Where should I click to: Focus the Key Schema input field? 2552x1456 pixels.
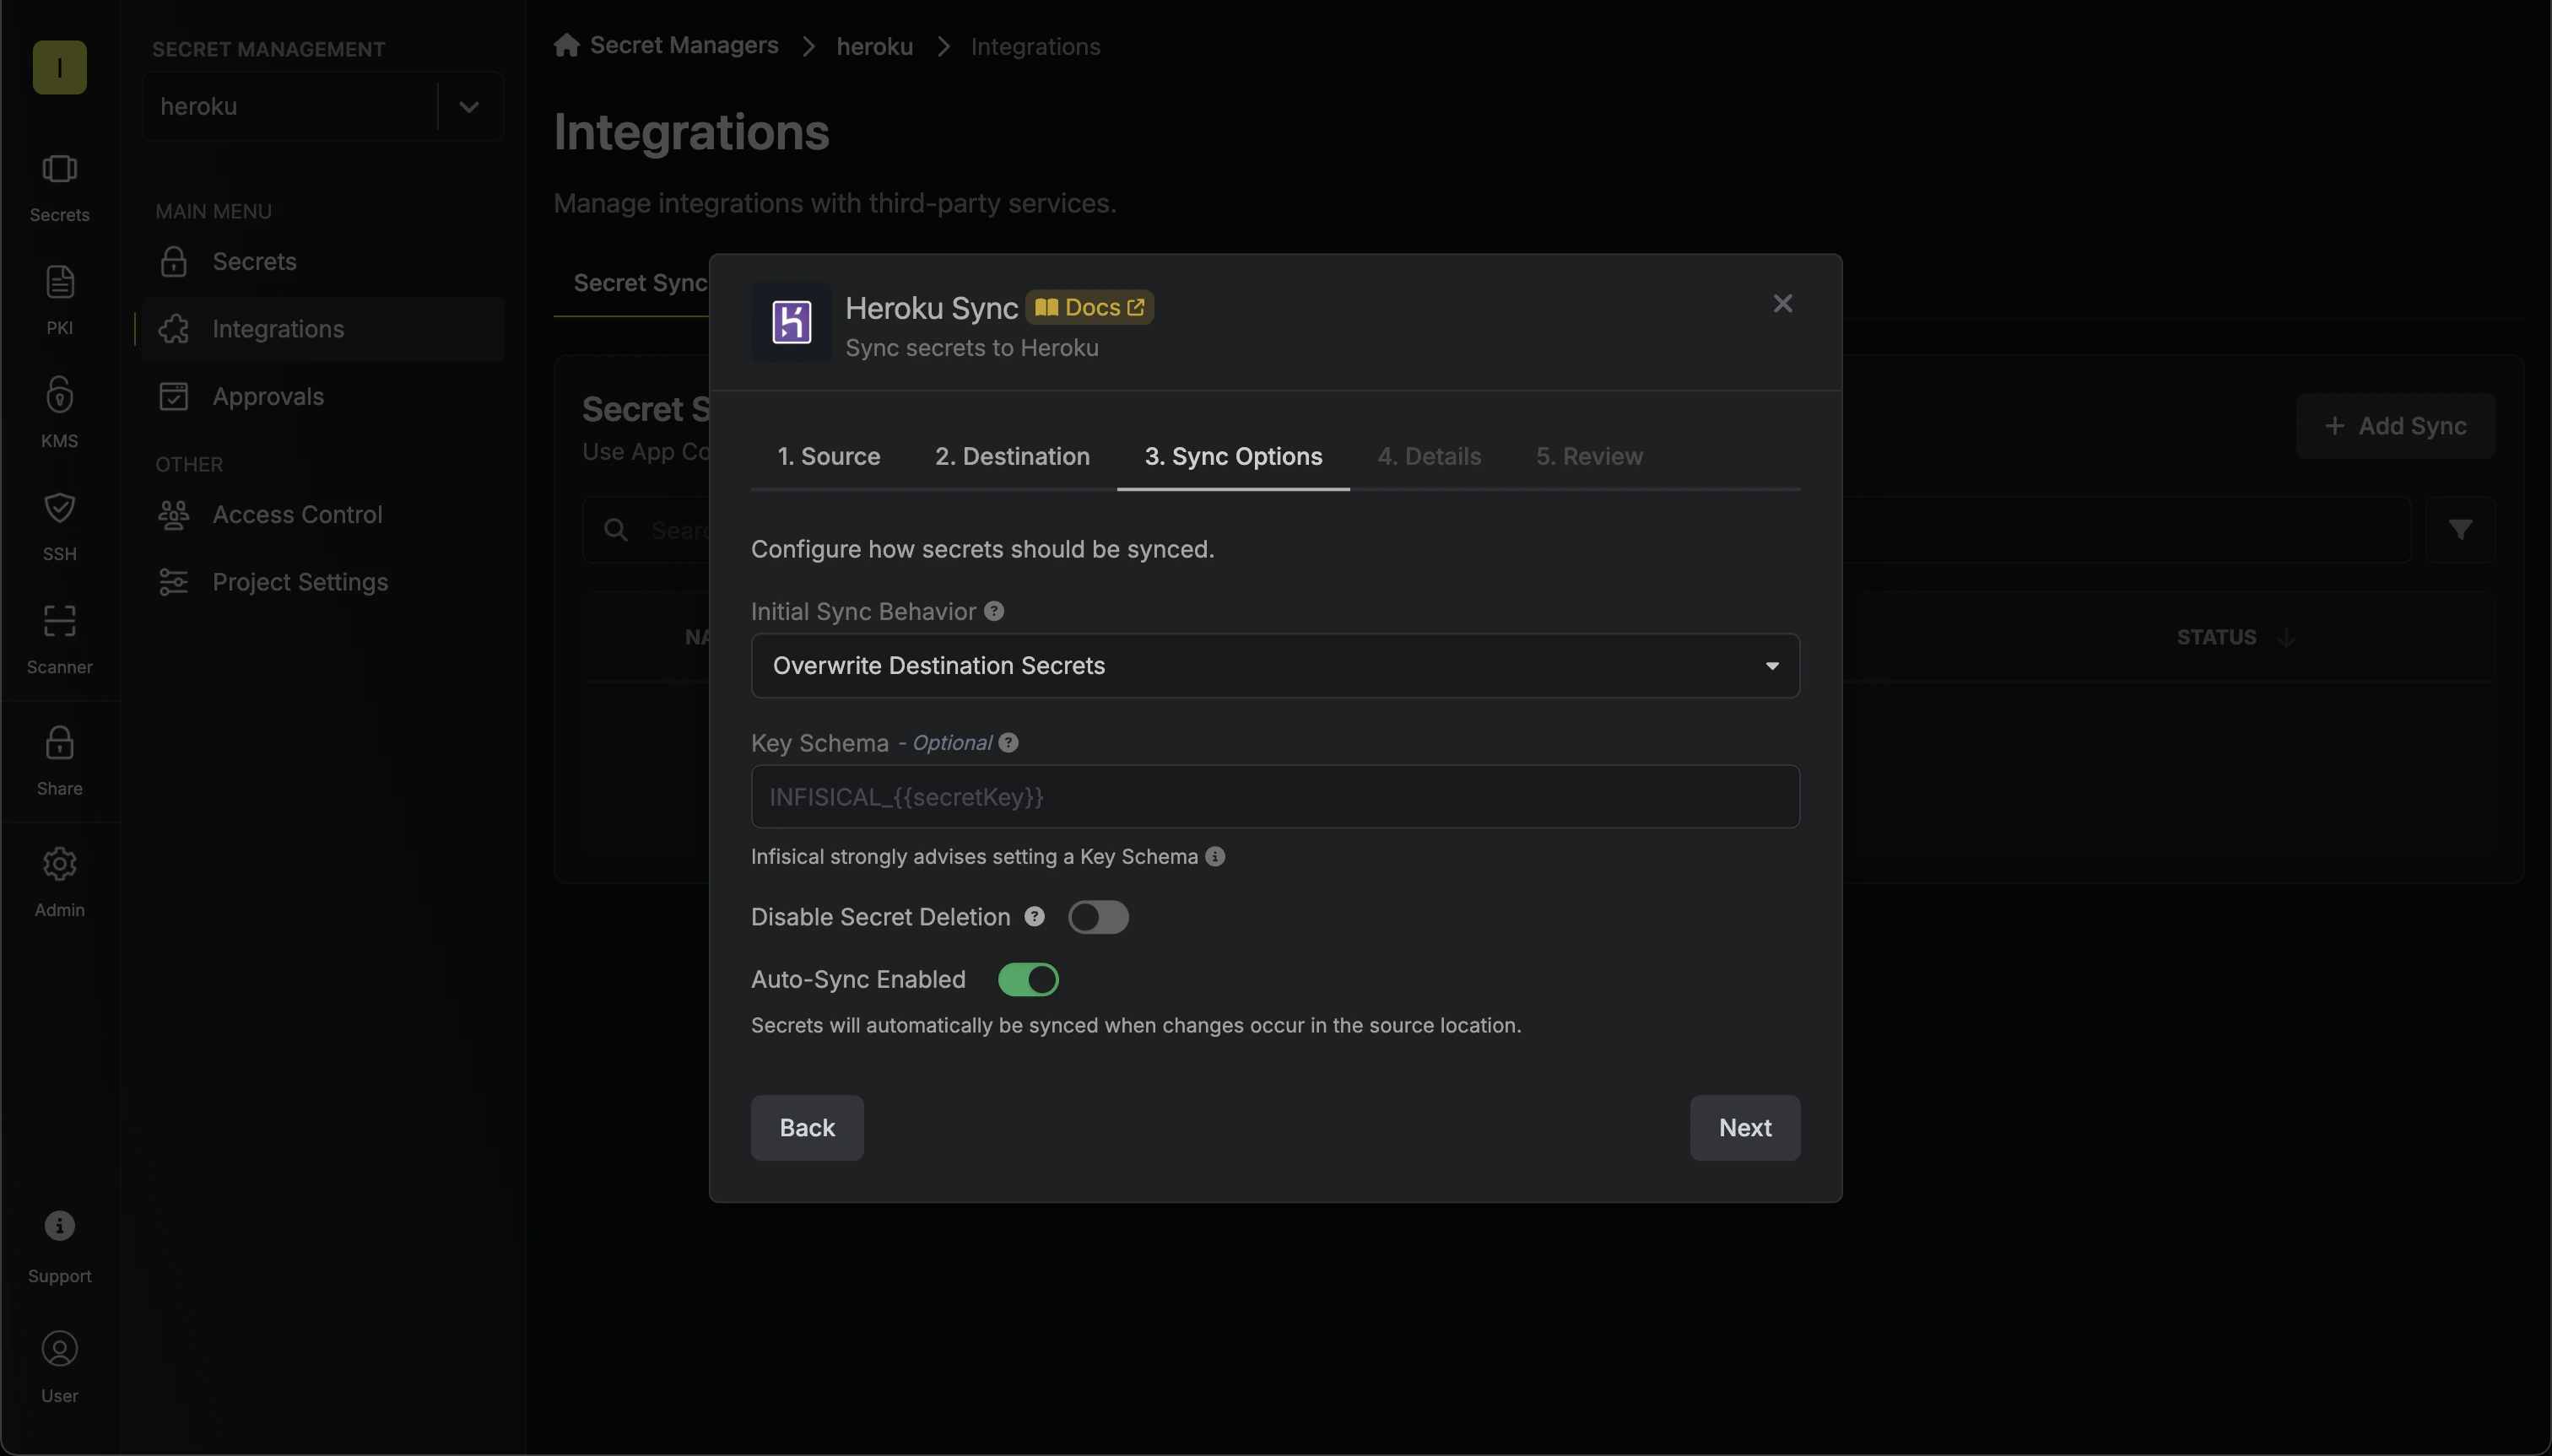coord(1274,797)
